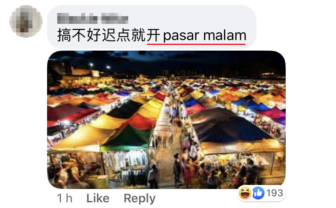View who reacted via the 193 count
Image resolution: width=336 pixels, height=208 pixels.
[x=275, y=193]
